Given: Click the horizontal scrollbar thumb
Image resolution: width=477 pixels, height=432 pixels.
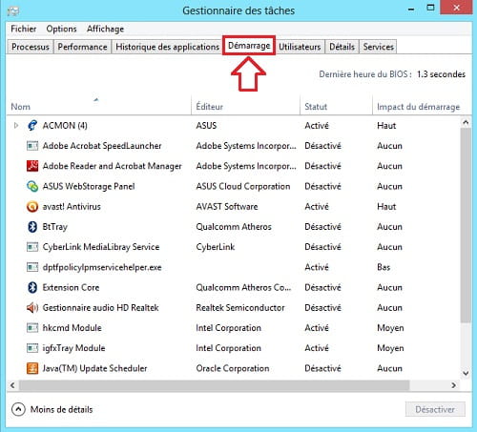Looking at the screenshot, I should coord(214,385).
